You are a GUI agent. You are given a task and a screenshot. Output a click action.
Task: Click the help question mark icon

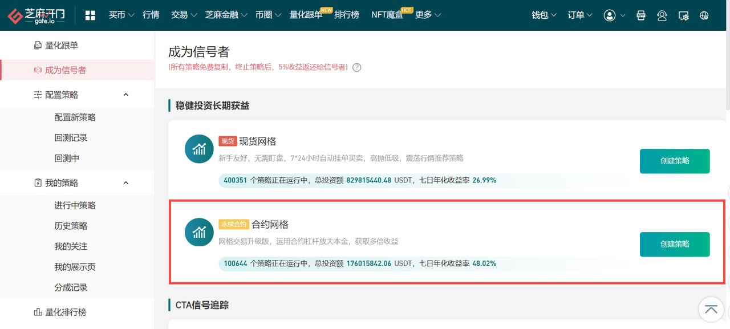357,67
